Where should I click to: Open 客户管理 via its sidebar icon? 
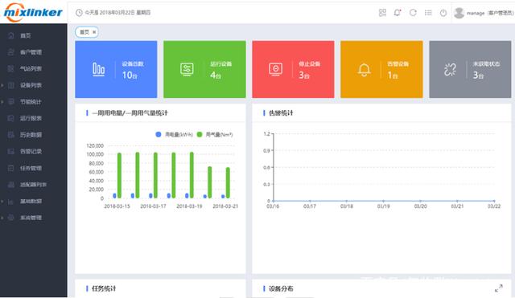point(11,51)
